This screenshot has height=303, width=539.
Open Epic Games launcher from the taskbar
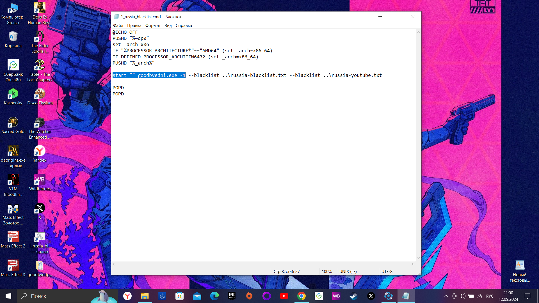tap(232, 296)
